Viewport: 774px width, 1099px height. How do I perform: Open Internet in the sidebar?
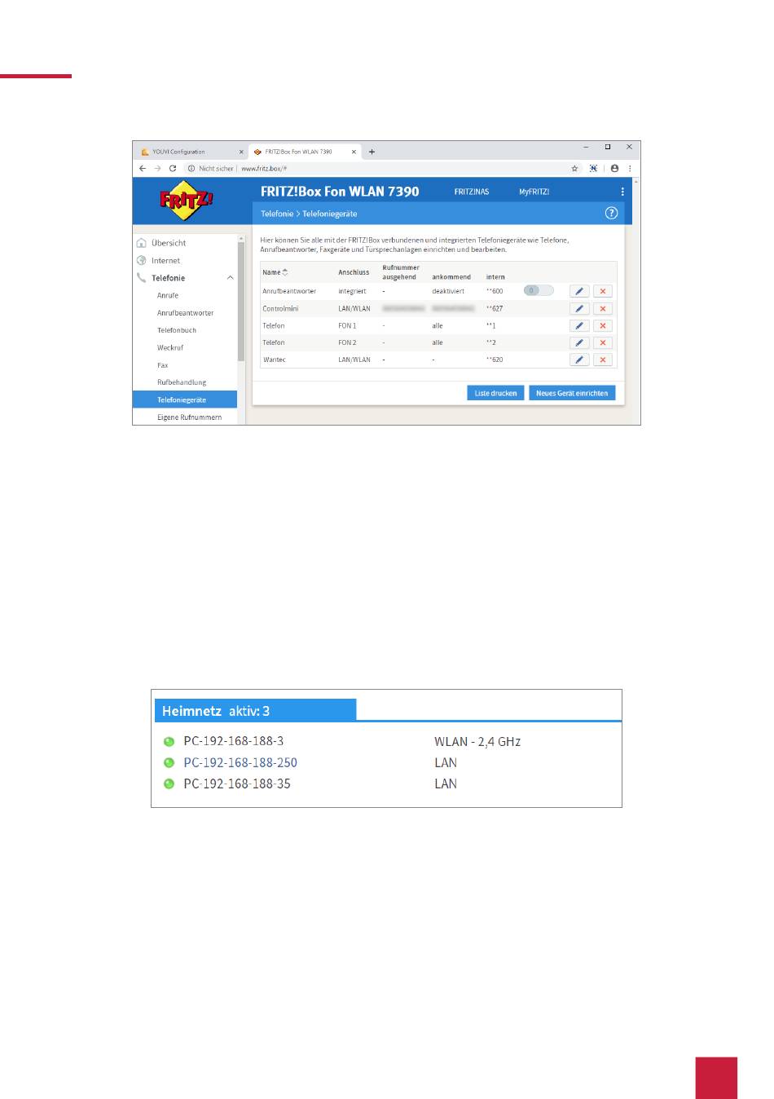[x=165, y=261]
